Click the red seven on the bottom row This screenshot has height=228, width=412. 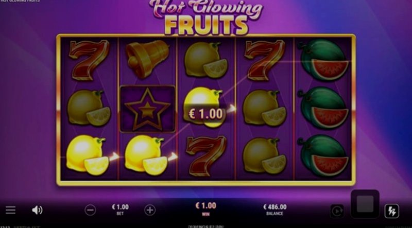coord(207,155)
